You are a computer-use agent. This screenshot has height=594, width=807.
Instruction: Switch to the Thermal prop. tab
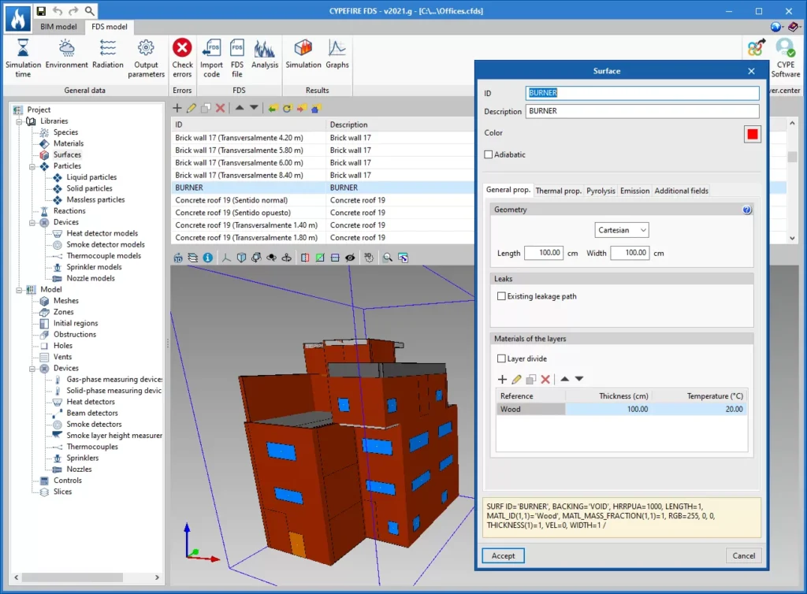pos(558,191)
